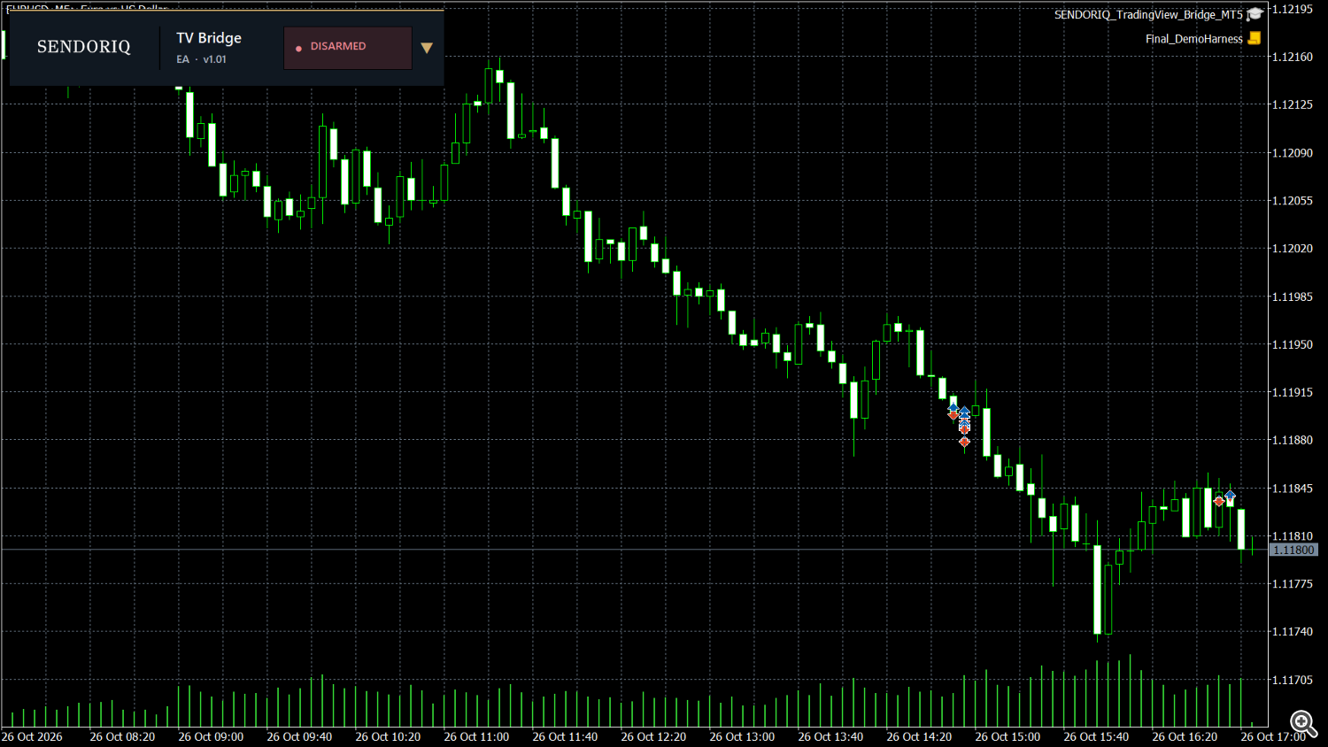This screenshot has height=747, width=1328.
Task: Click the 1.11950 price scale label
Action: [1293, 344]
